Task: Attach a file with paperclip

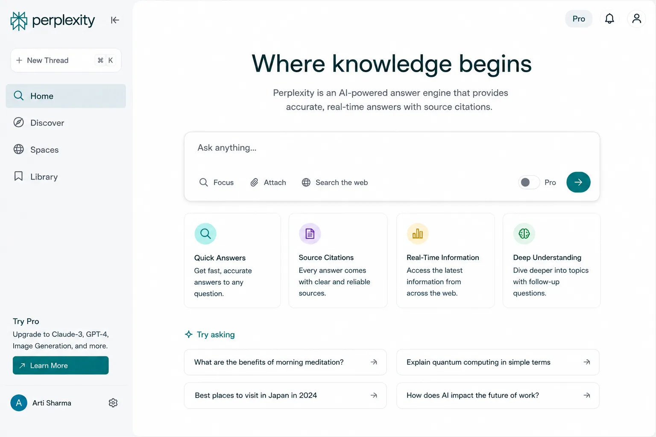Action: click(x=268, y=183)
